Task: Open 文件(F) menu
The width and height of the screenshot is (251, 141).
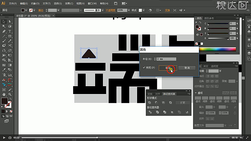Action: pyautogui.click(x=13, y=3)
